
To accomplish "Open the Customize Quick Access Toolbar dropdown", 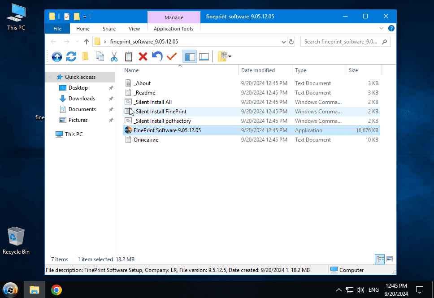I will (85, 17).
